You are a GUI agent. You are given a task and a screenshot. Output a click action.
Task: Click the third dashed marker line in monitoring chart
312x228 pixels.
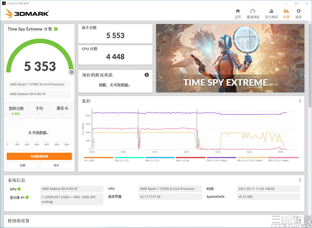click(x=197, y=129)
